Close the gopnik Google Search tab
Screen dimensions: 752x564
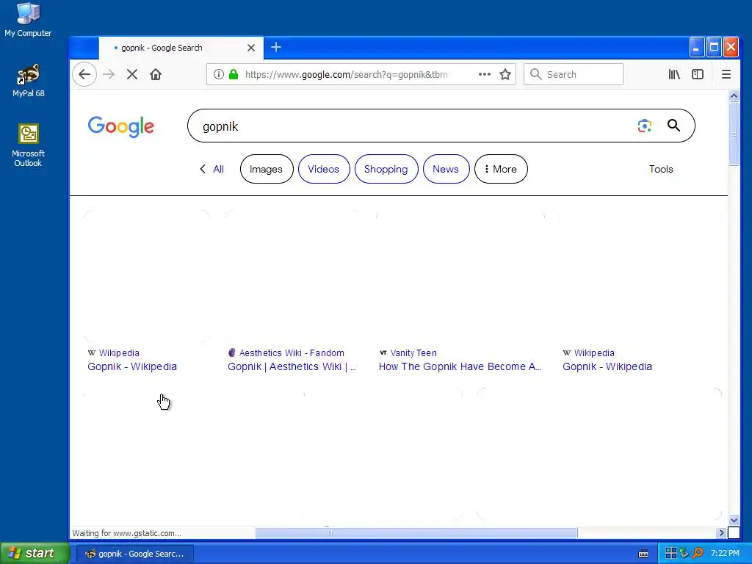[251, 48]
